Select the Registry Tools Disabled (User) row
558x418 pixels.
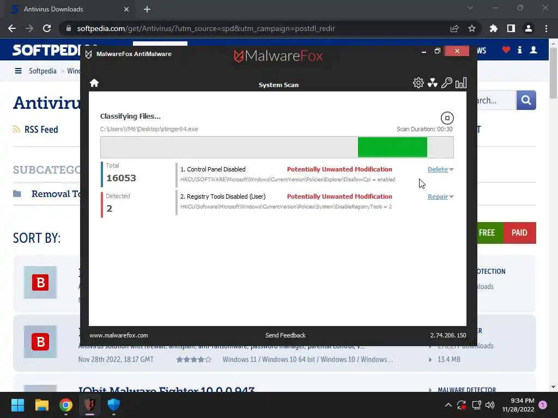pyautogui.click(x=315, y=201)
